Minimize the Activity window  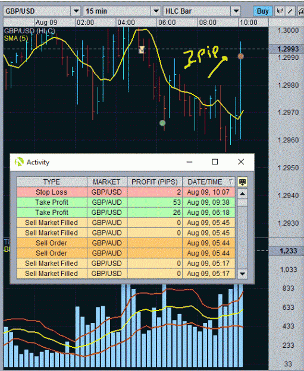[189, 162]
